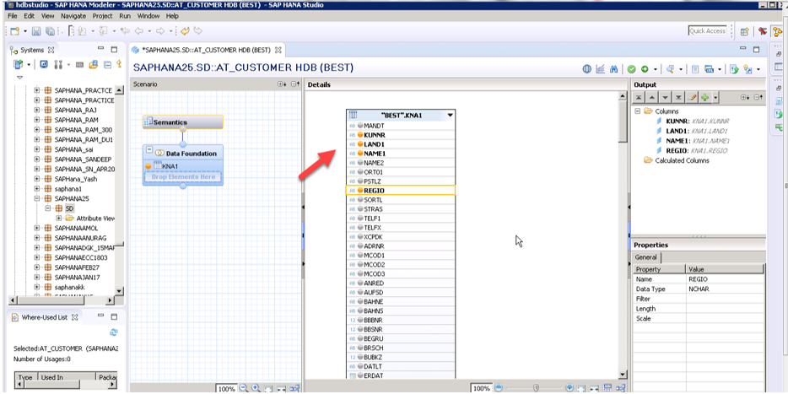Image resolution: width=788 pixels, height=394 pixels.
Task: Click the SQL window icon in the editor toolbar
Action: pyautogui.click(x=709, y=69)
